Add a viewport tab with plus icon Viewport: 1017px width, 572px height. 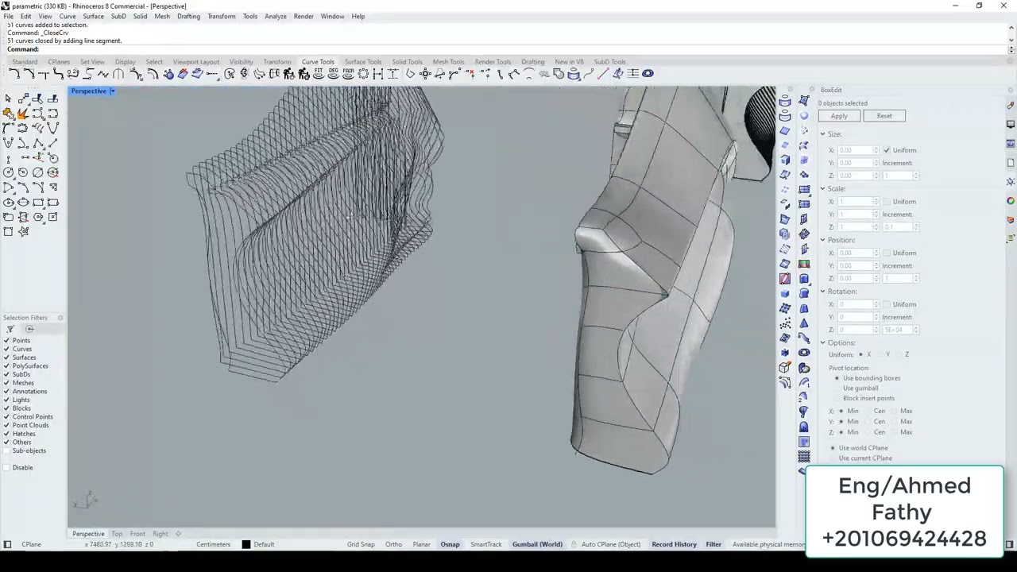click(x=178, y=534)
